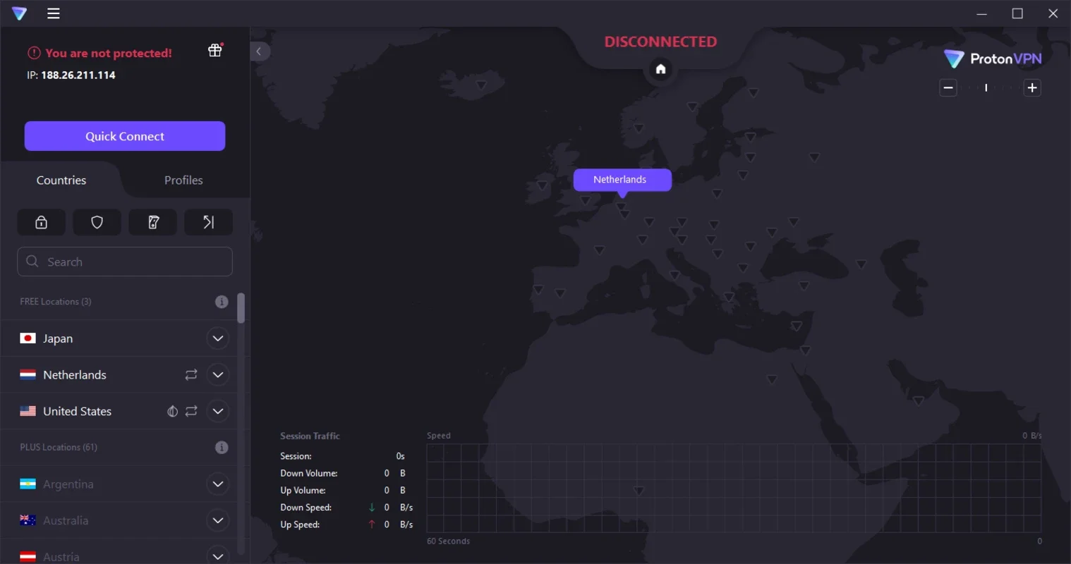The width and height of the screenshot is (1071, 564).
Task: Click the Tor icon next to United States
Action: pyautogui.click(x=172, y=411)
